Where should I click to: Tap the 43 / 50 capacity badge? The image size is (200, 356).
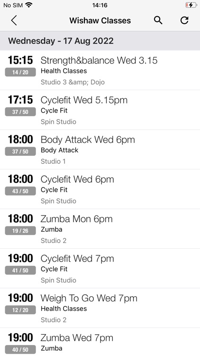coord(20,191)
